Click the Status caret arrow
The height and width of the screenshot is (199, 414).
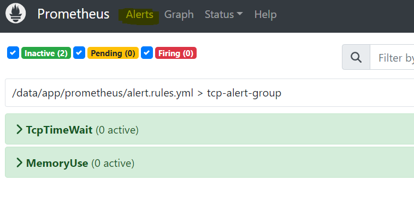pyautogui.click(x=240, y=14)
